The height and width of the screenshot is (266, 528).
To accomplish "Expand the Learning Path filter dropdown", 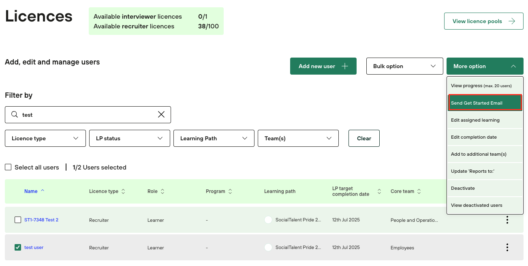I will [214, 138].
